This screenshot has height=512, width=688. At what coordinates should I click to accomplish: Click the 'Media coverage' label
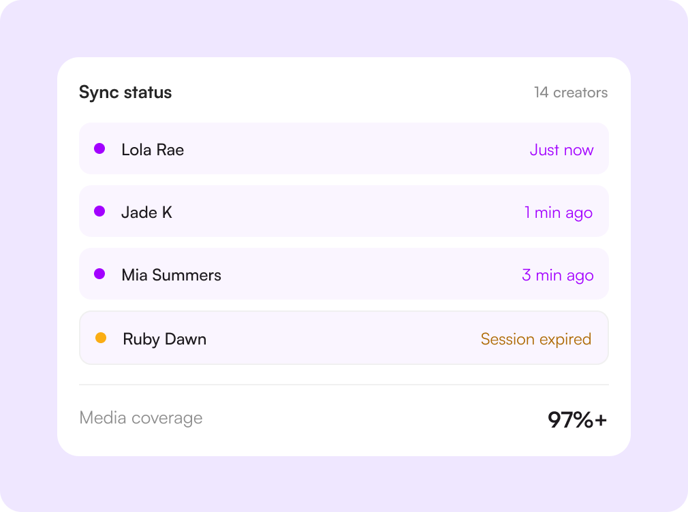click(x=141, y=418)
